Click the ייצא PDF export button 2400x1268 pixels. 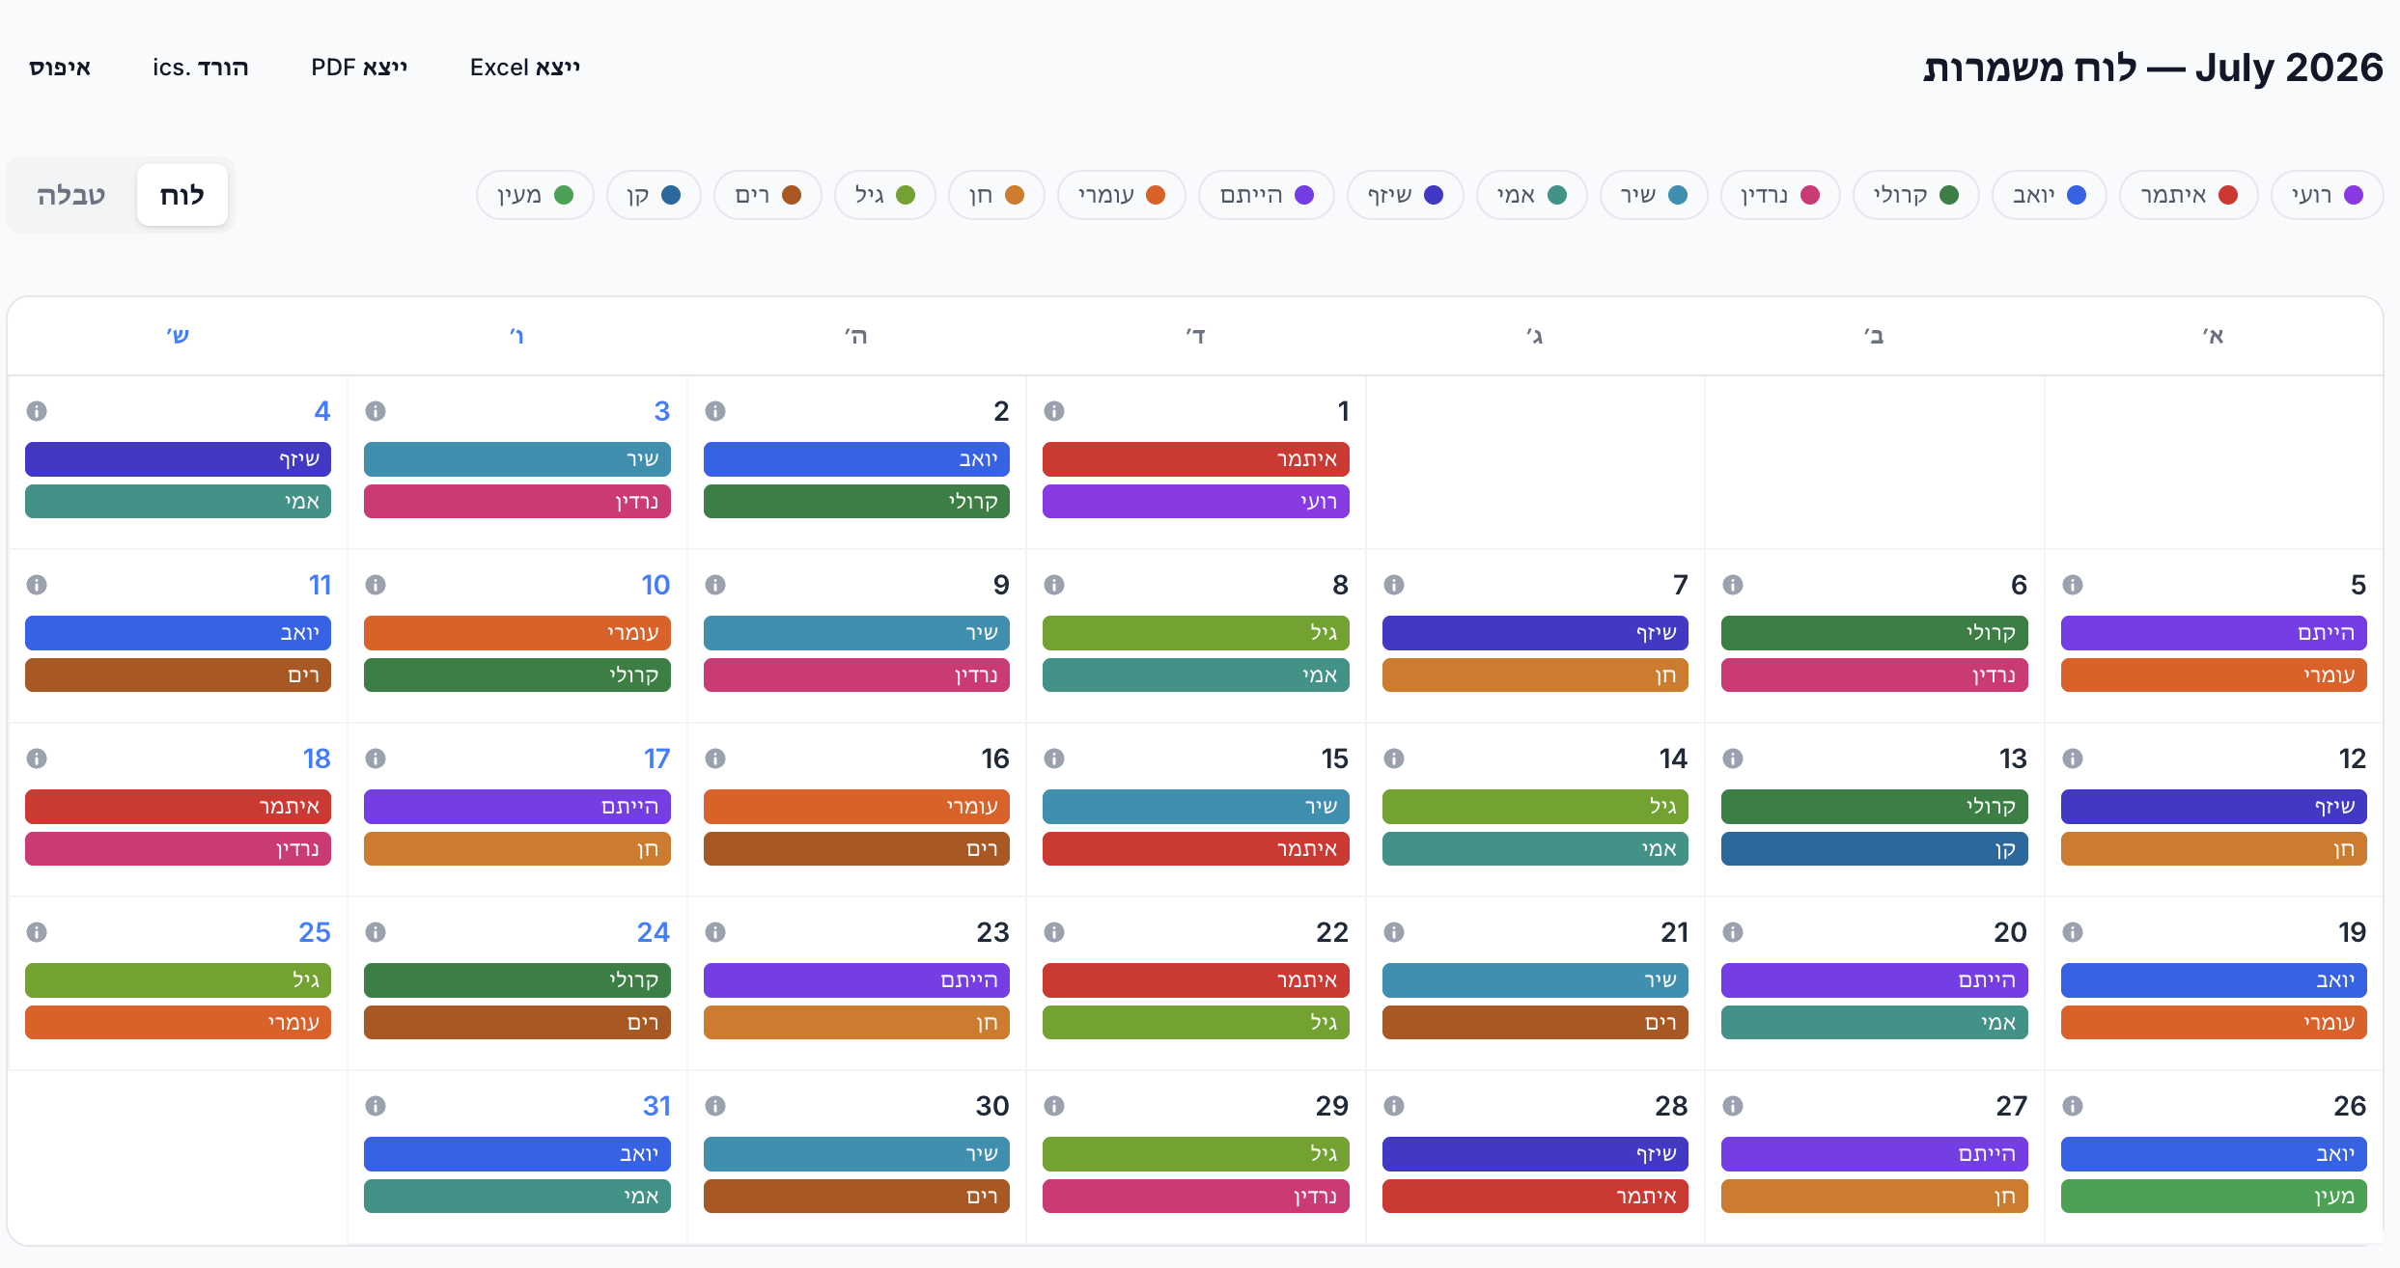(x=359, y=68)
